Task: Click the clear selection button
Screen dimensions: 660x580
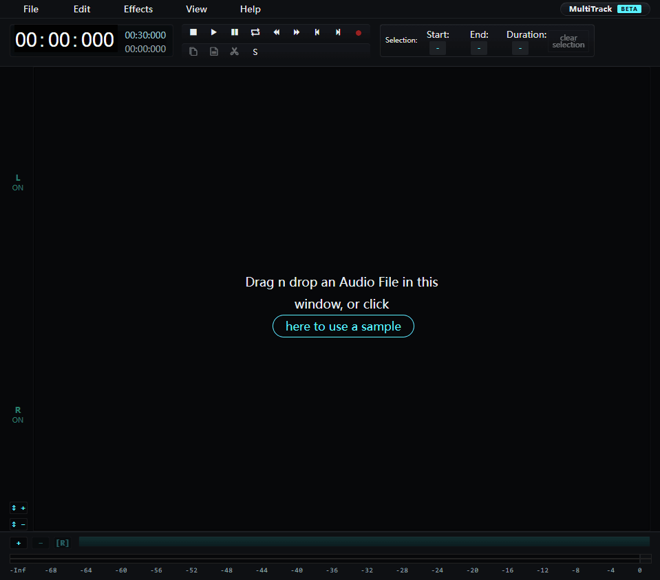Action: pos(568,41)
